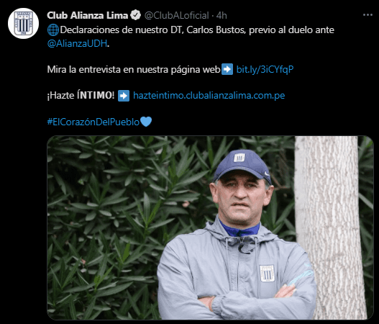
Task: Click the Club Alianza Lima display name
Action: click(87, 15)
